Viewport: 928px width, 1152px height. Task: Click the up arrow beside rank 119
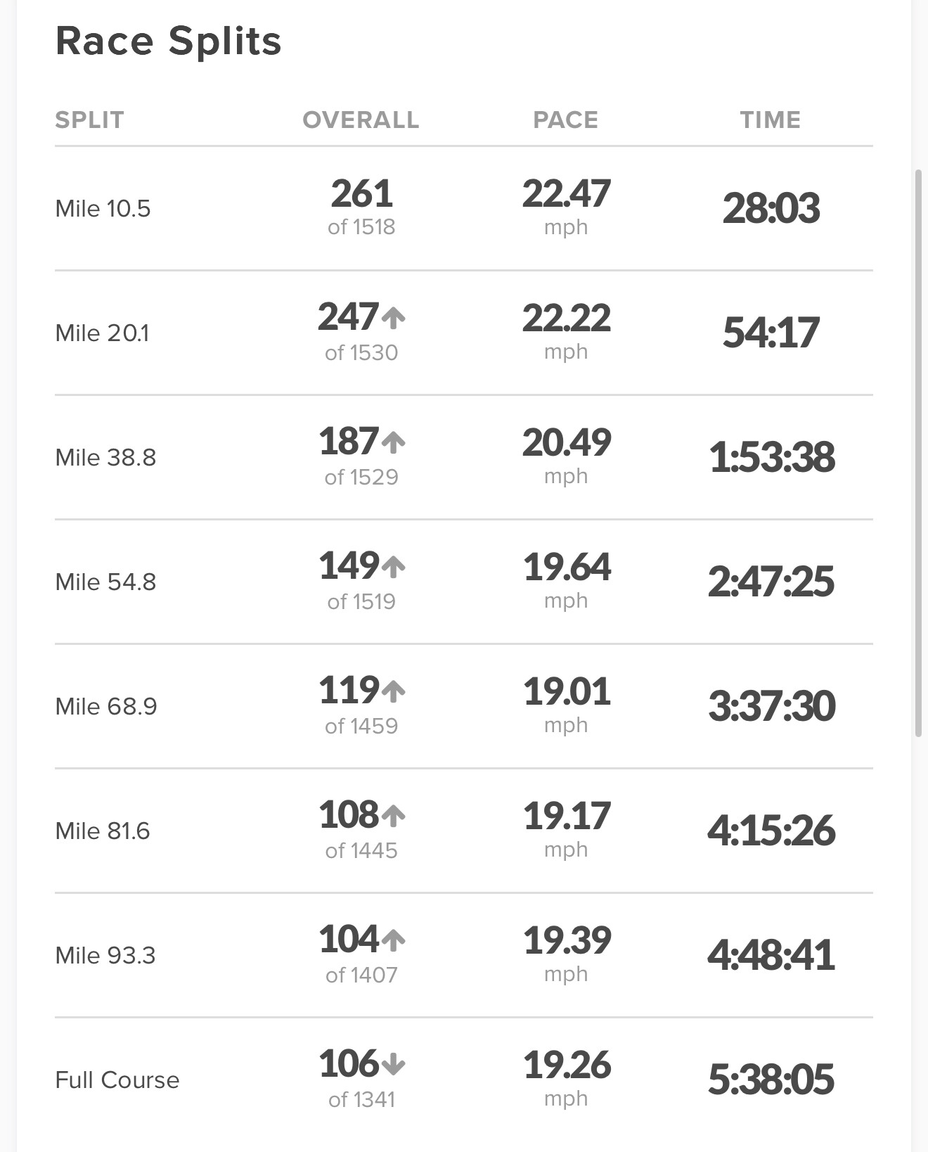tap(394, 691)
